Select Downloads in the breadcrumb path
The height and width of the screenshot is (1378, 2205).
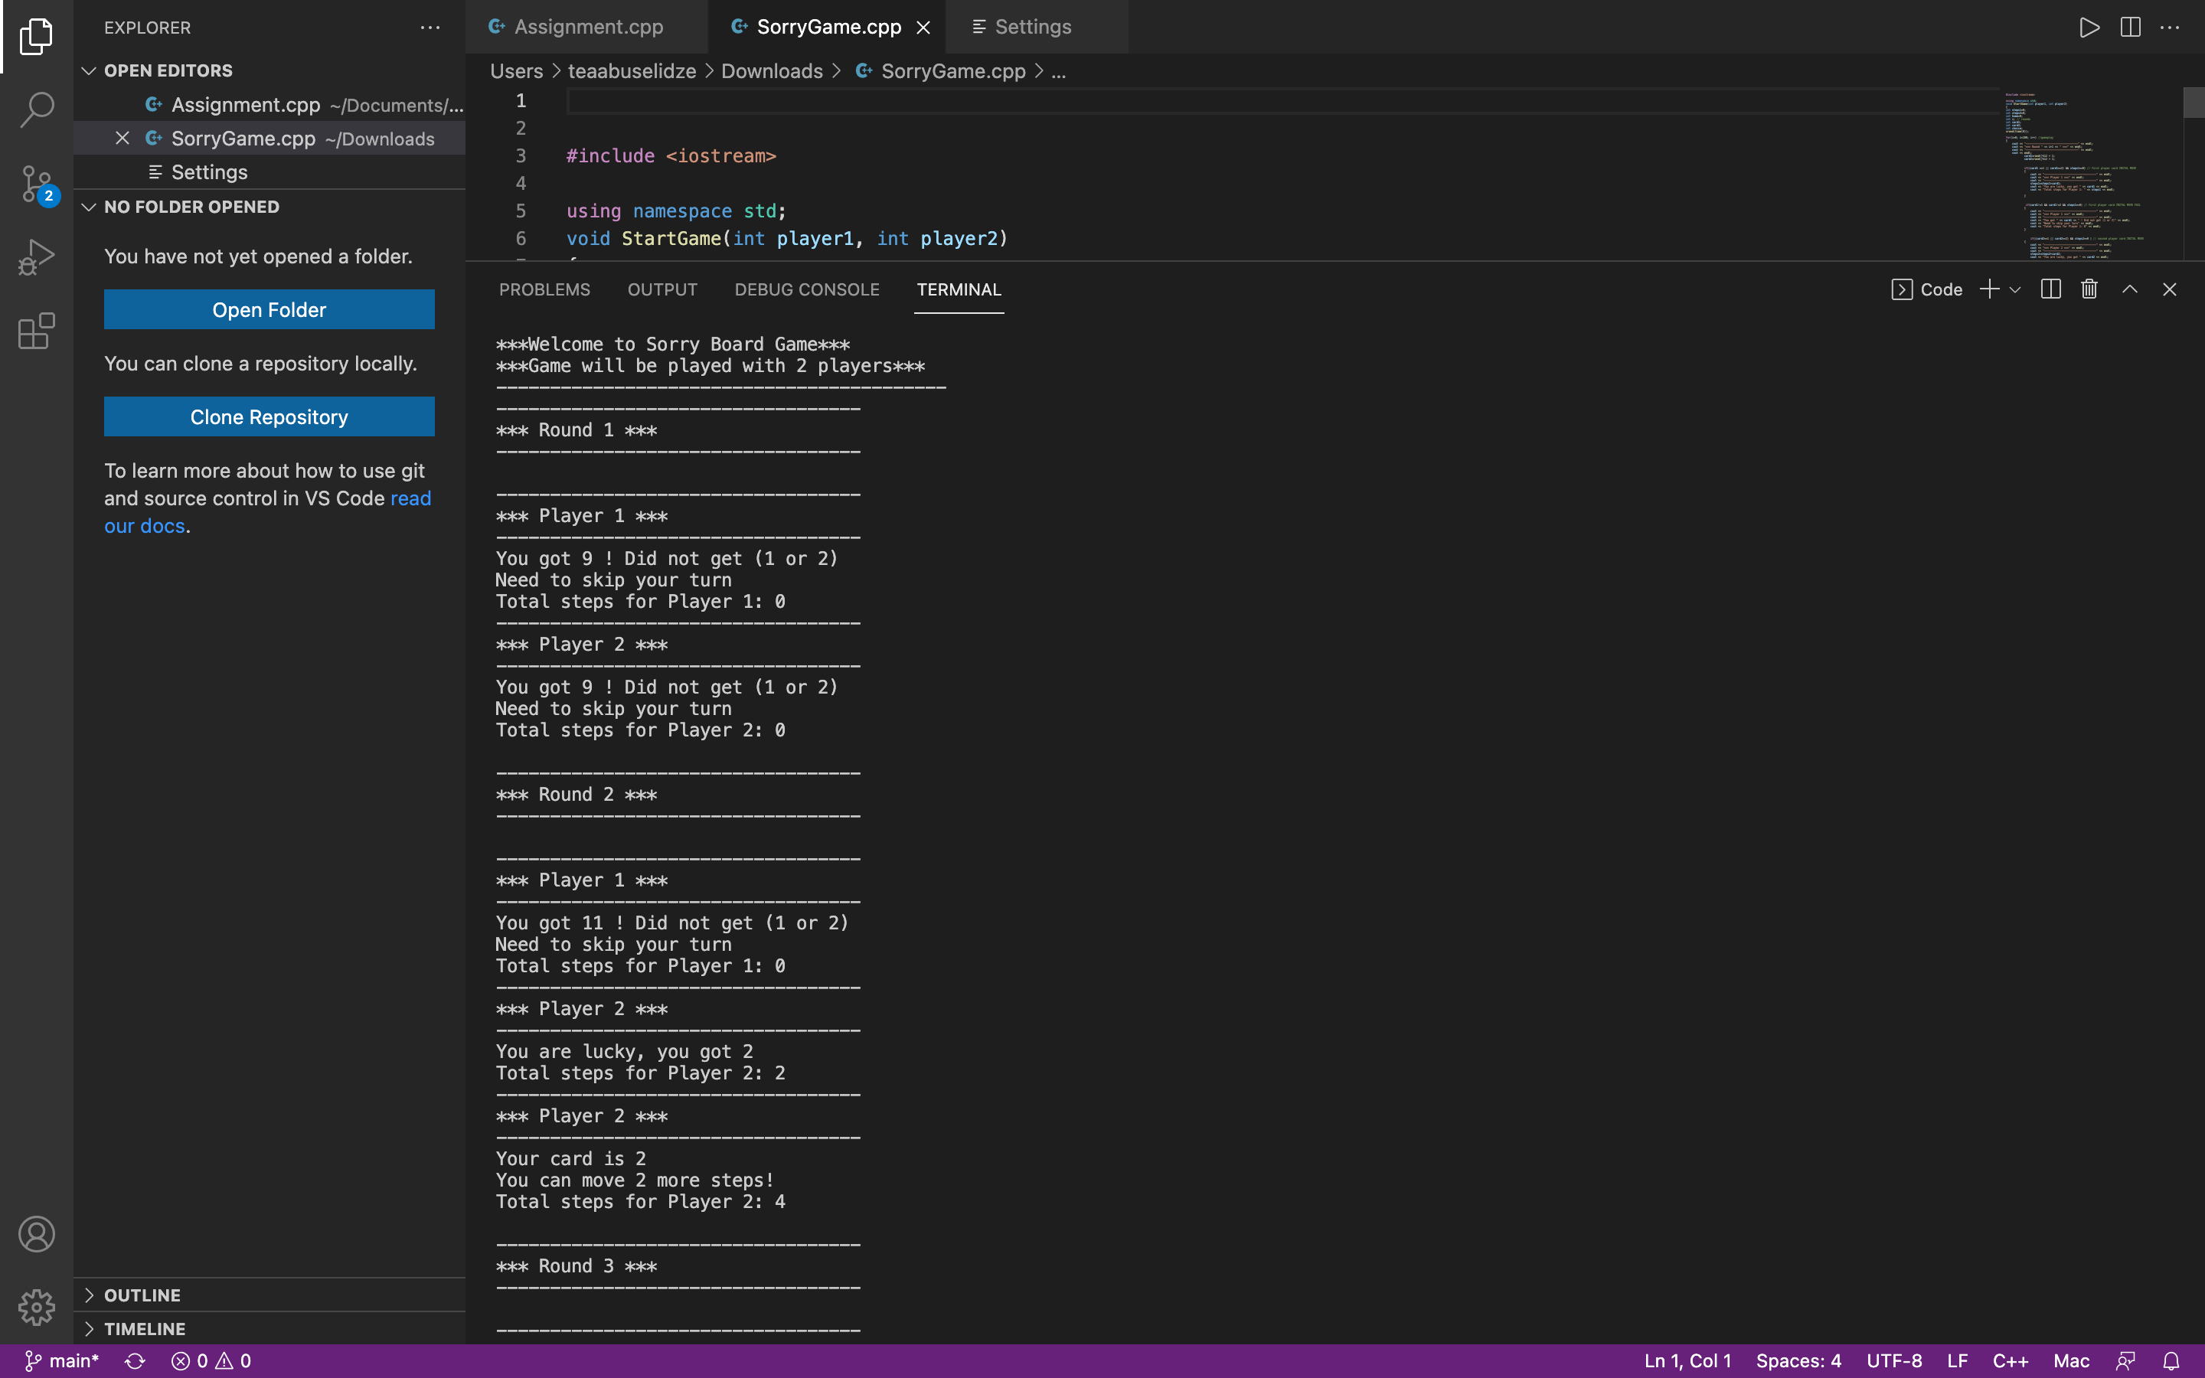pyautogui.click(x=771, y=70)
